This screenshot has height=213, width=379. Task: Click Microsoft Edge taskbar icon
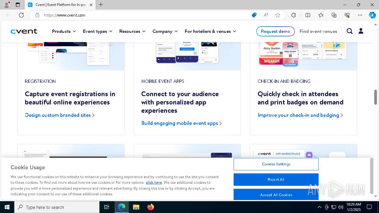[x=122, y=207]
